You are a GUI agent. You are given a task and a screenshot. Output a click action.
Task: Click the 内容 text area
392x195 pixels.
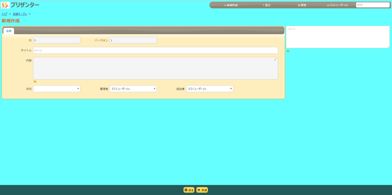[155, 68]
